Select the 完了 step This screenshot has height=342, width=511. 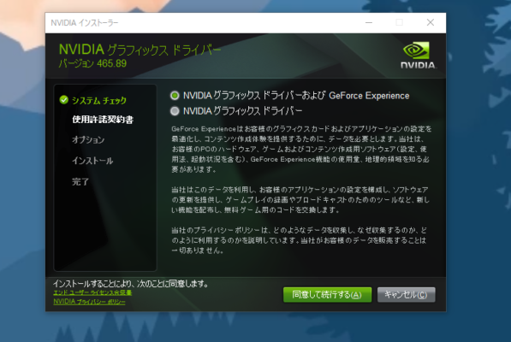tap(80, 181)
